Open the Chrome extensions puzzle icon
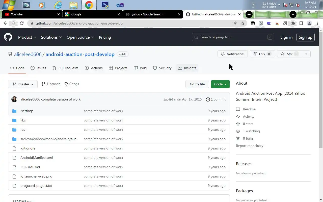The height and width of the screenshot is (202, 323). 293,23
